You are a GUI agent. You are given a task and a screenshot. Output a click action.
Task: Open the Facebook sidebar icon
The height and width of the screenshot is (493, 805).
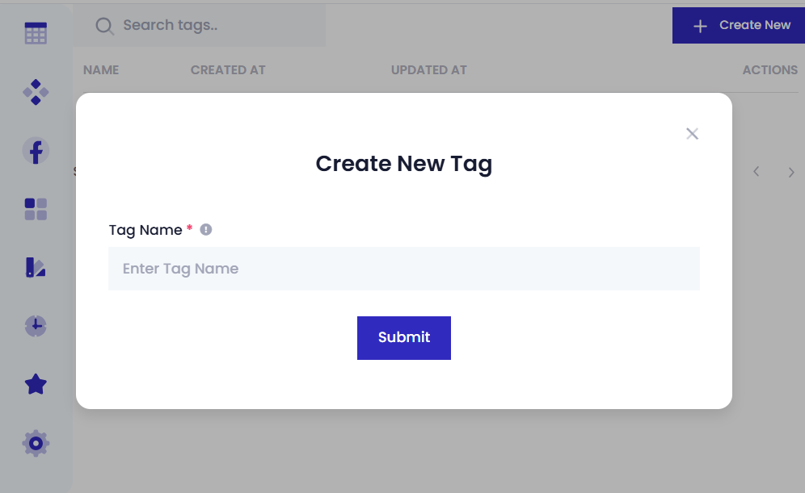(x=36, y=151)
